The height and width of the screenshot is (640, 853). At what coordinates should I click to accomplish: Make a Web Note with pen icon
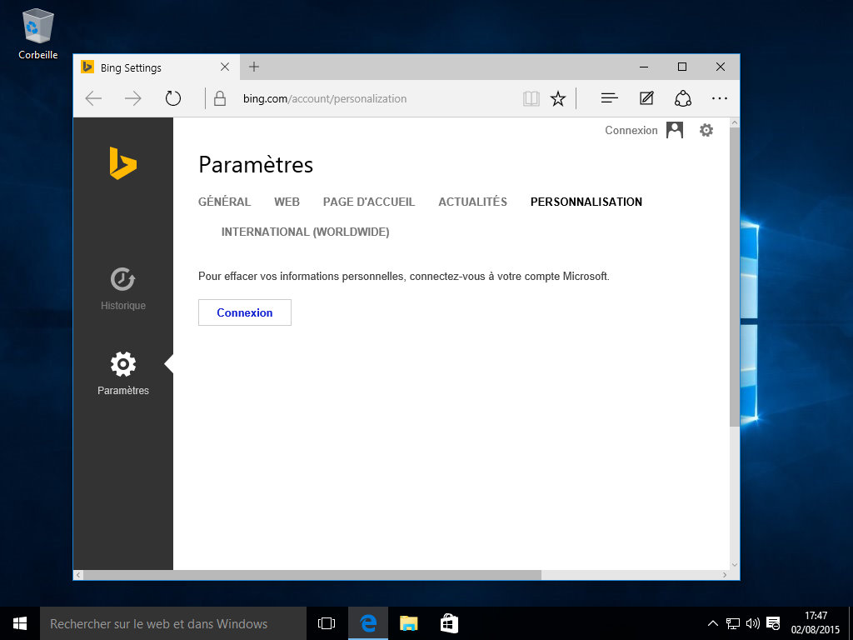pyautogui.click(x=646, y=98)
